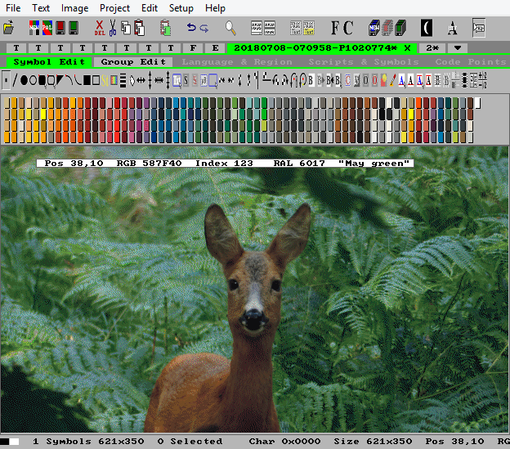Select the paintbrush tool icon
The width and height of the screenshot is (510, 449).
click(393, 80)
